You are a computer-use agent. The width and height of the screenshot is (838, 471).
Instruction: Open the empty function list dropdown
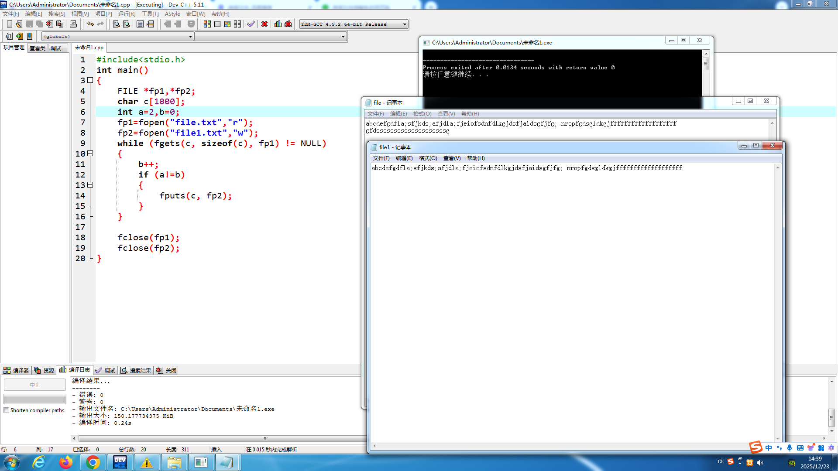[x=343, y=37]
